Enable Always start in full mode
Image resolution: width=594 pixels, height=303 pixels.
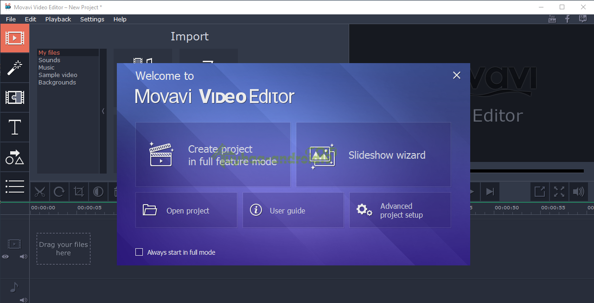(139, 252)
